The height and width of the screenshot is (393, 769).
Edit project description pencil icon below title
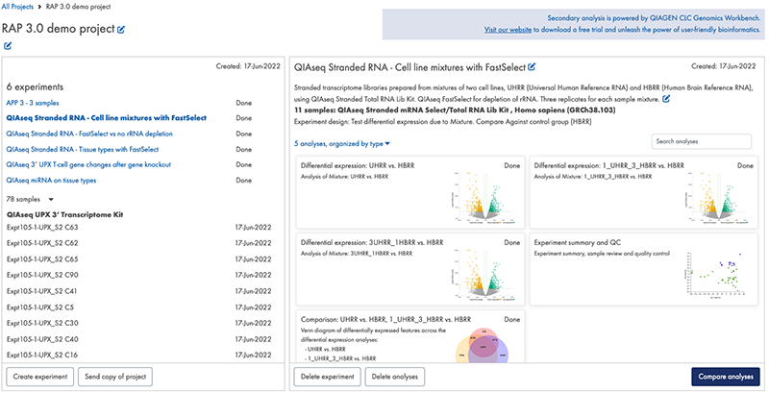[x=8, y=46]
